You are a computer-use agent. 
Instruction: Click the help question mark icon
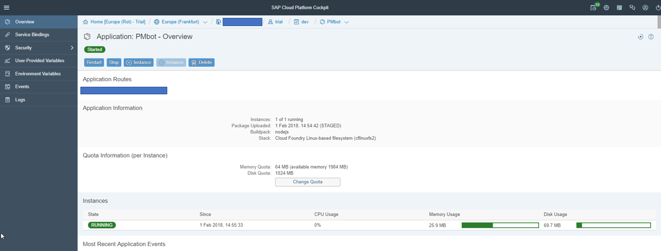click(x=651, y=37)
